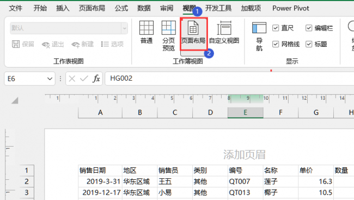Viewport: 354px width, 200px height.
Task: Click cell QT013
Action: tap(246, 192)
